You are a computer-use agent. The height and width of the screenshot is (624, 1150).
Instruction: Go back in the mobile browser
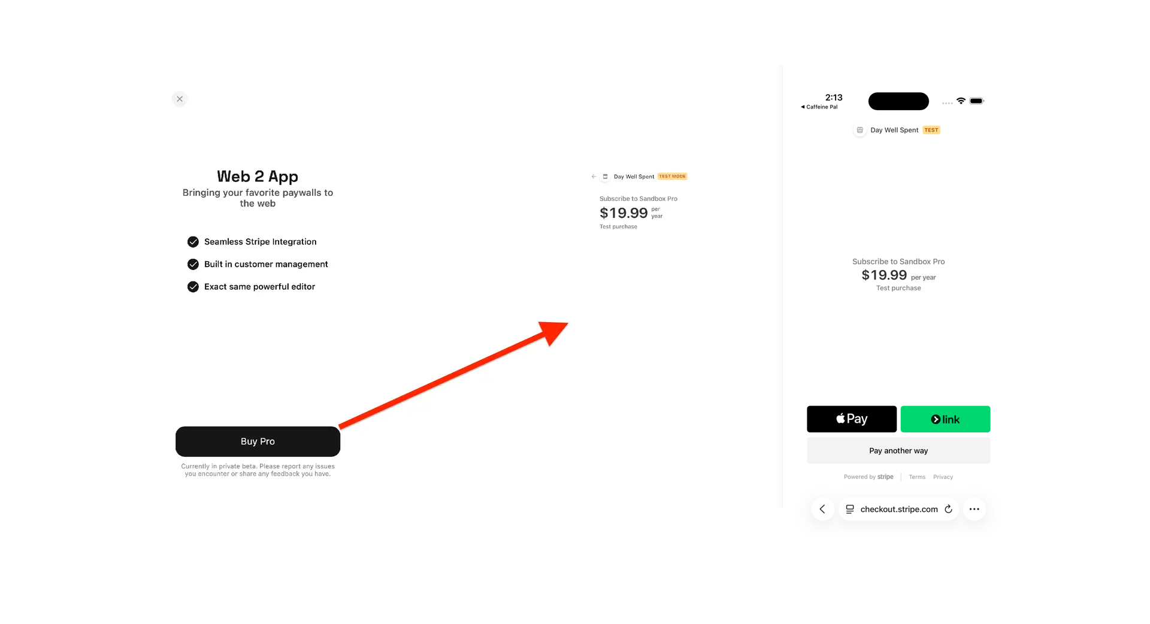822,509
